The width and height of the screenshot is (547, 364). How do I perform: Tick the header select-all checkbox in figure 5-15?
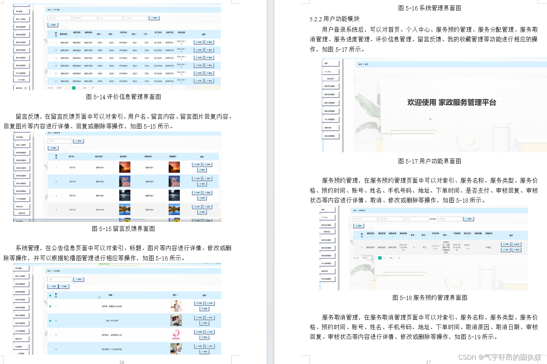coord(50,157)
